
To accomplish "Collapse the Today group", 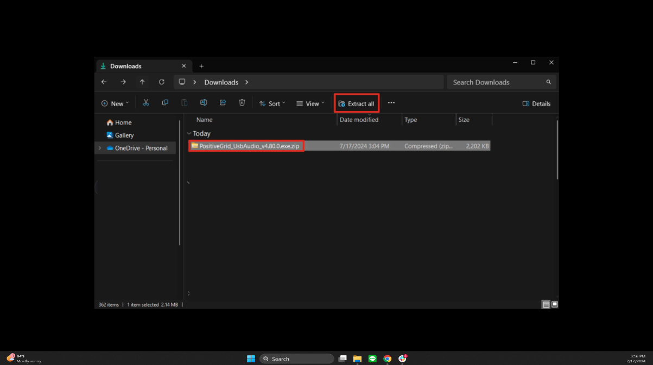I will tap(189, 133).
